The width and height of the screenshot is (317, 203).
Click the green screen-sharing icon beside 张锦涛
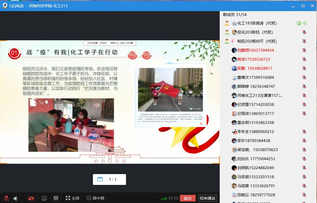299,23
